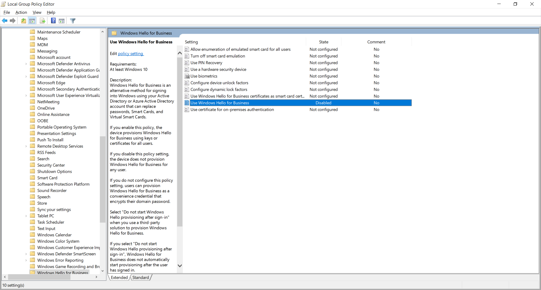The width and height of the screenshot is (541, 290).
Task: Click tree horizontal scroll right arrow
Action: pos(97,277)
